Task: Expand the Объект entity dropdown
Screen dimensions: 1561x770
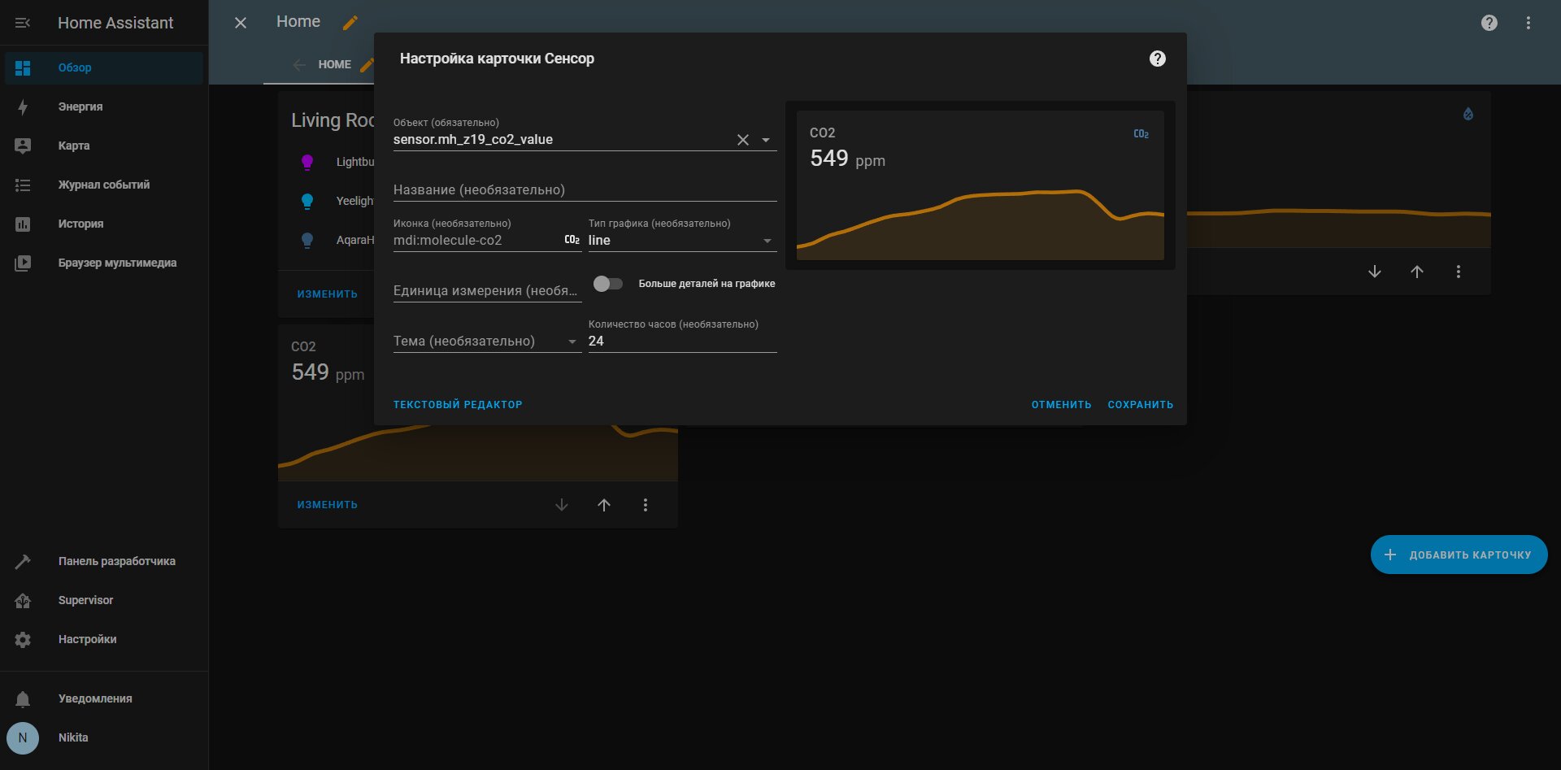Action: [x=766, y=140]
